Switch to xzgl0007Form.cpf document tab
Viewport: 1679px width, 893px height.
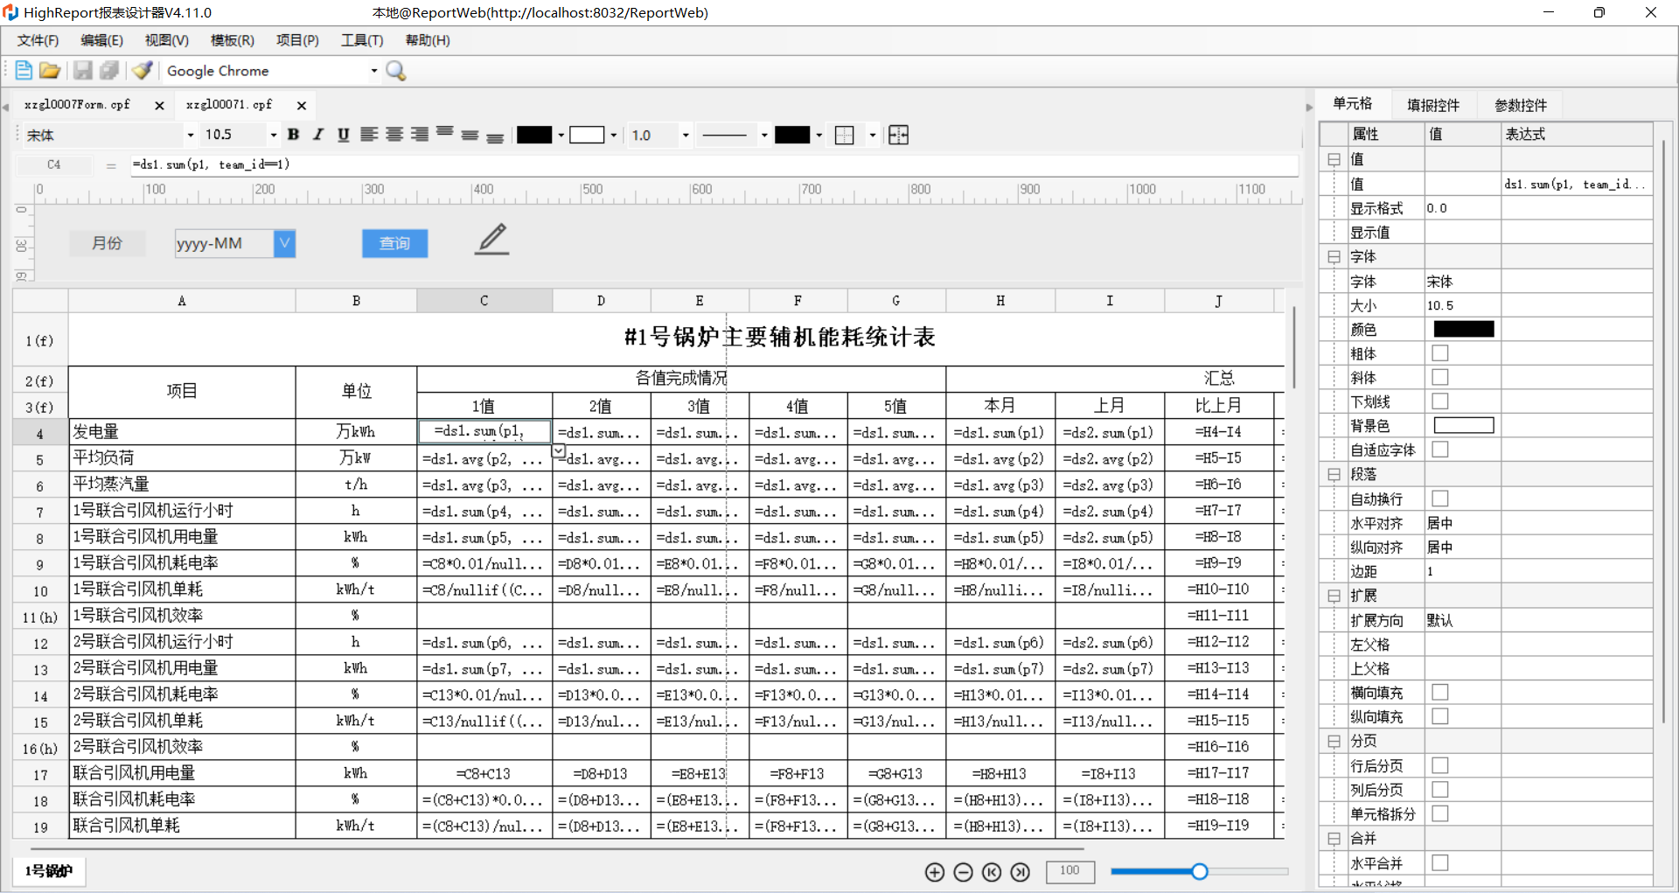77,105
